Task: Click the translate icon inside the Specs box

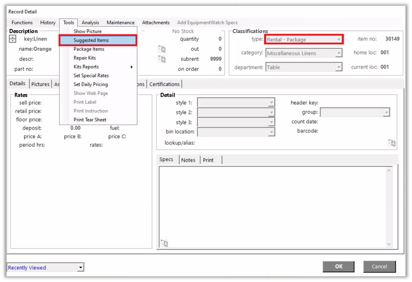Action: [x=164, y=243]
